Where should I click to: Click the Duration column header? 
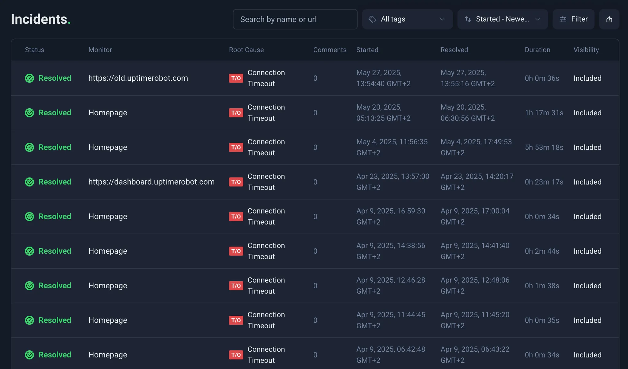coord(537,50)
